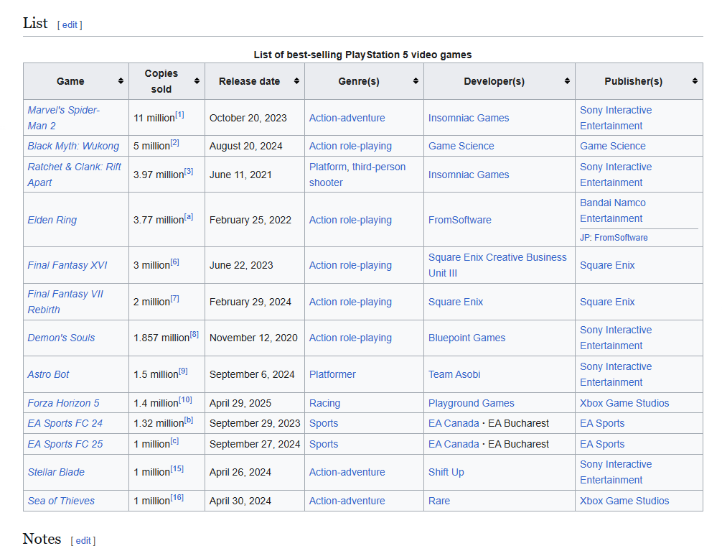
Task: Select EA Bucharest in FC 25 row
Action: (x=518, y=444)
